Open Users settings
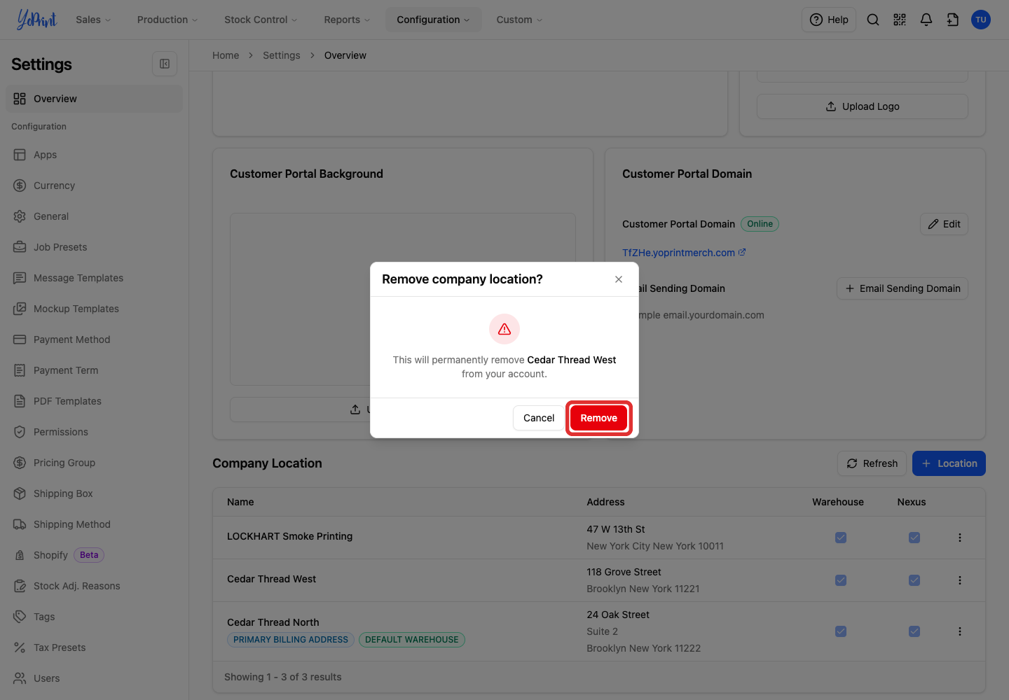Image resolution: width=1009 pixels, height=700 pixels. 94,678
